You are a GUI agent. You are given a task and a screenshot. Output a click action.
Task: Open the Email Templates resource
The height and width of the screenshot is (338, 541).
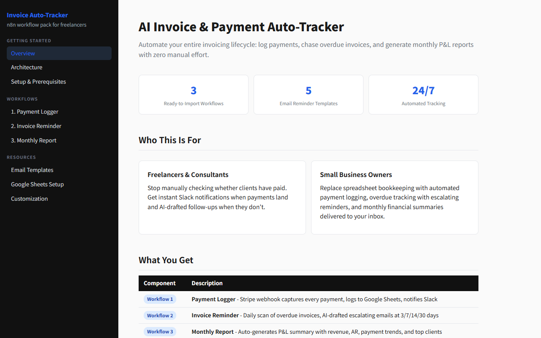pos(32,170)
